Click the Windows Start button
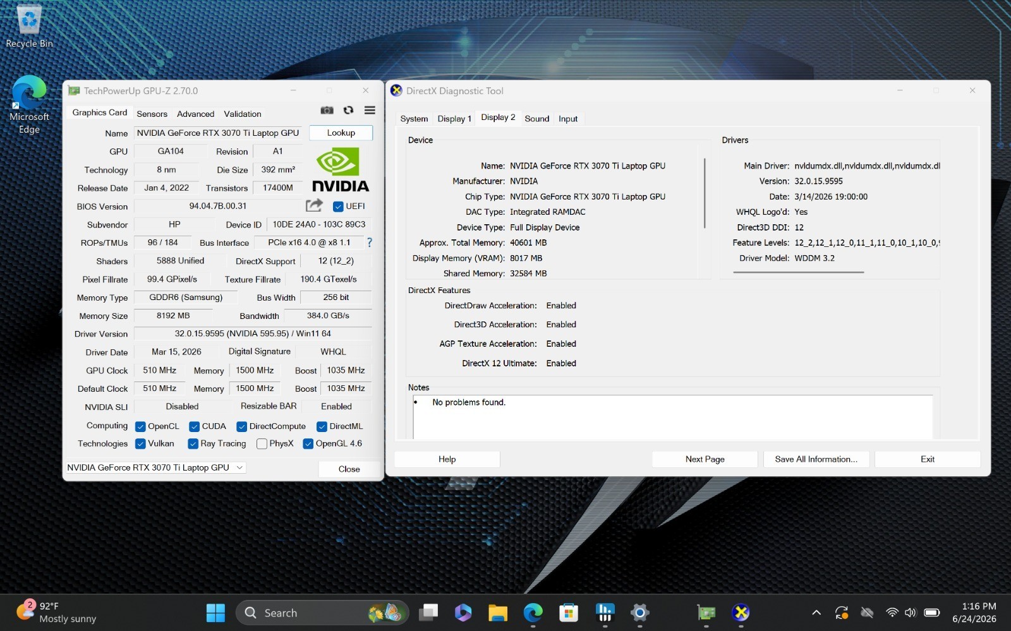This screenshot has height=631, width=1011. point(215,612)
